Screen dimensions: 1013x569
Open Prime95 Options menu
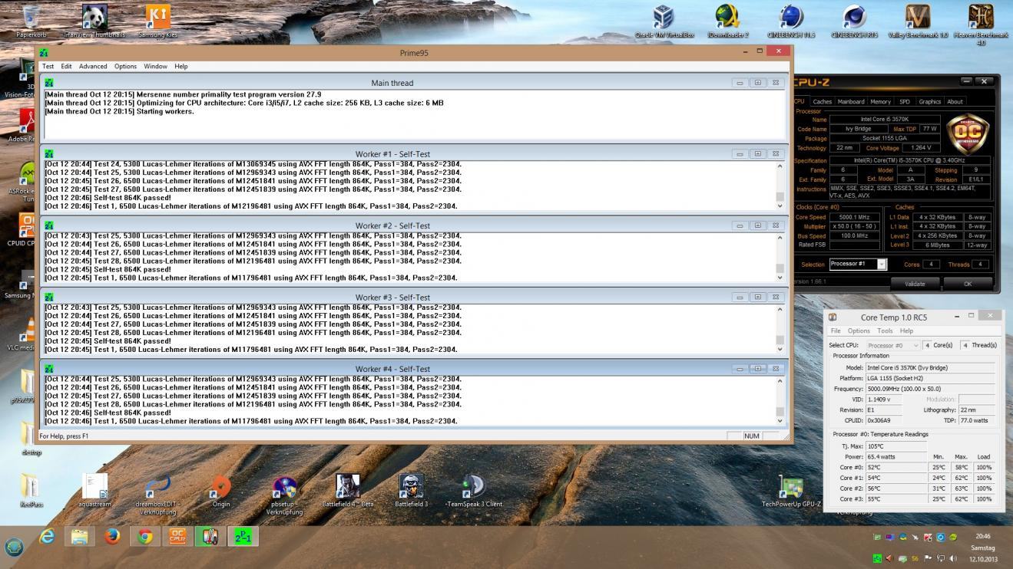125,67
